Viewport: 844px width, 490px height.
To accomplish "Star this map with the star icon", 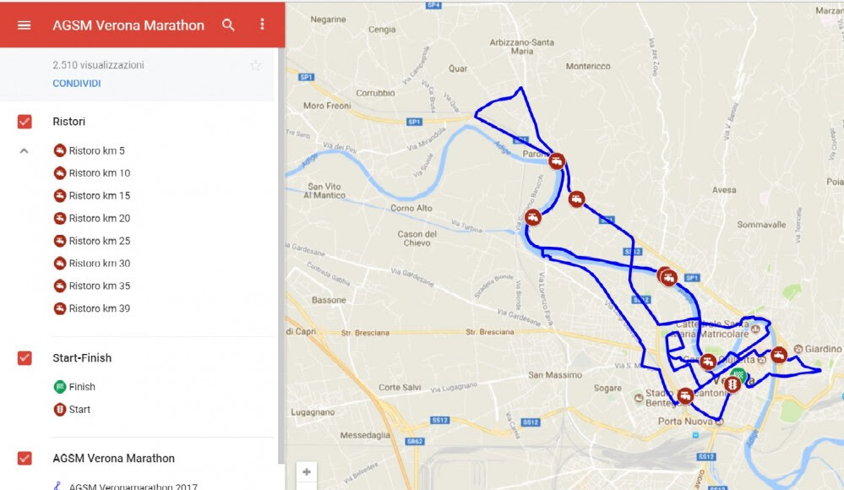I will [x=256, y=66].
